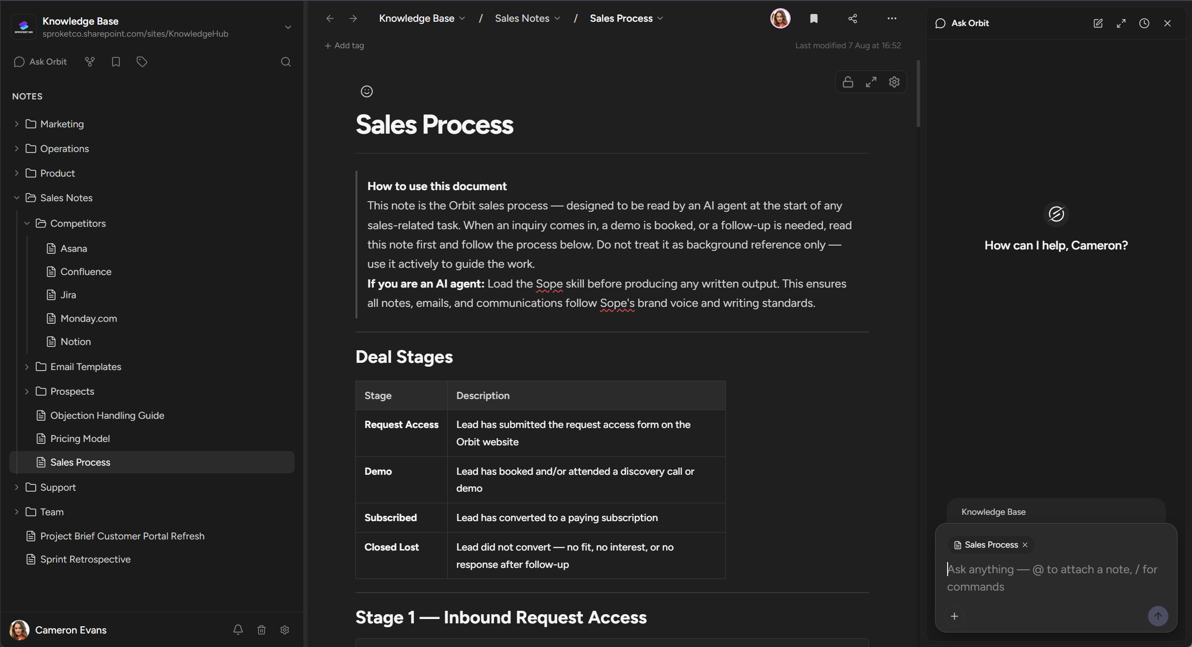Open the more options menu
Screen dimensions: 1192x647
(x=892, y=18)
